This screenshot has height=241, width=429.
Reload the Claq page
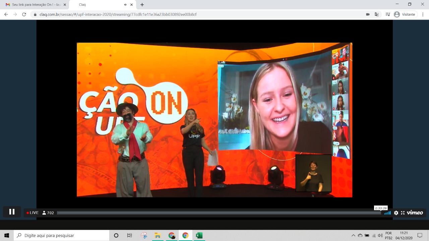pos(24,14)
